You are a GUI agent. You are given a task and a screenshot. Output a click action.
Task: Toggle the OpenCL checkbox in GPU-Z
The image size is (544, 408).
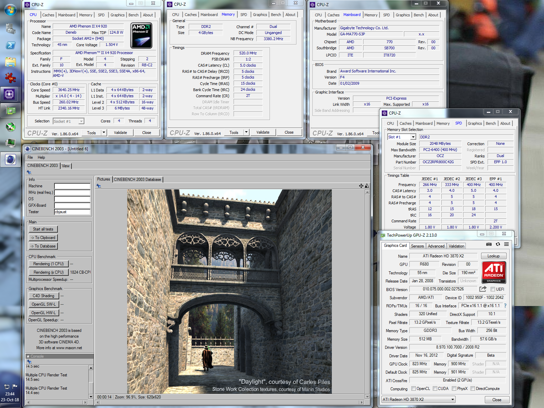coord(413,389)
